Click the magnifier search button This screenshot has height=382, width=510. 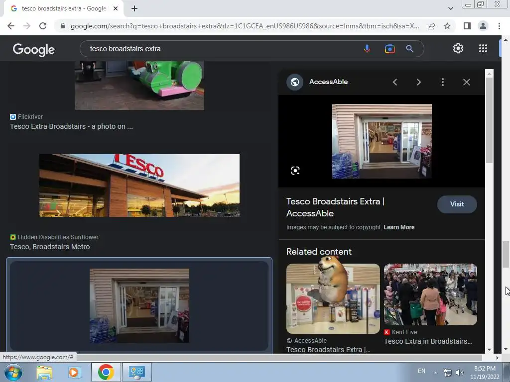coord(409,49)
